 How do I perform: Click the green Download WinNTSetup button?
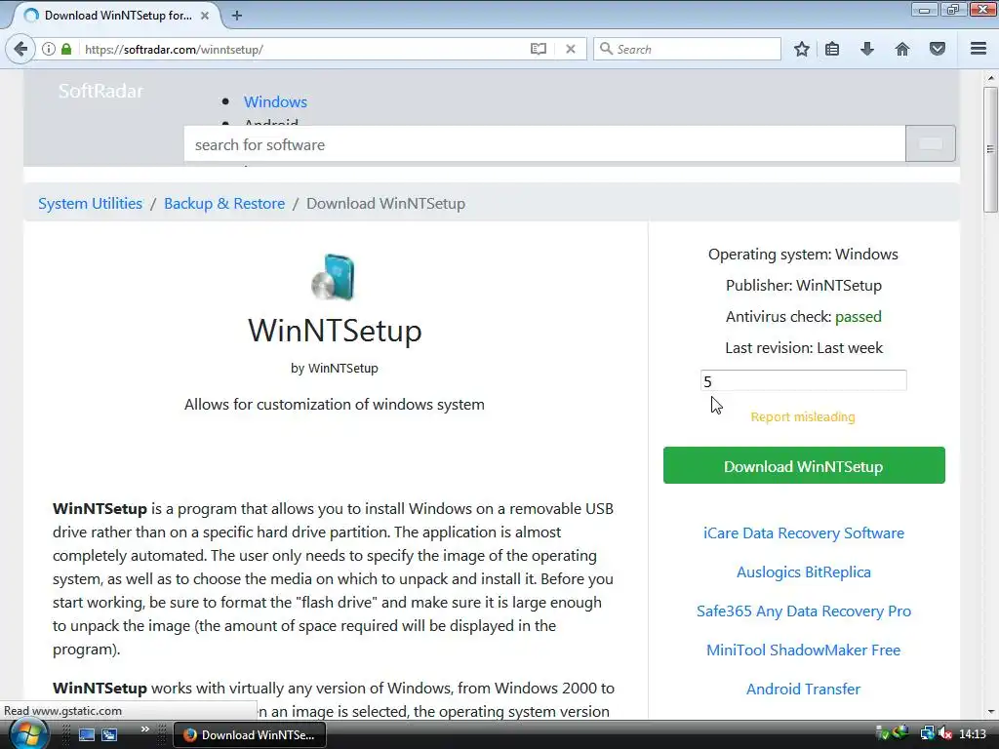804,465
